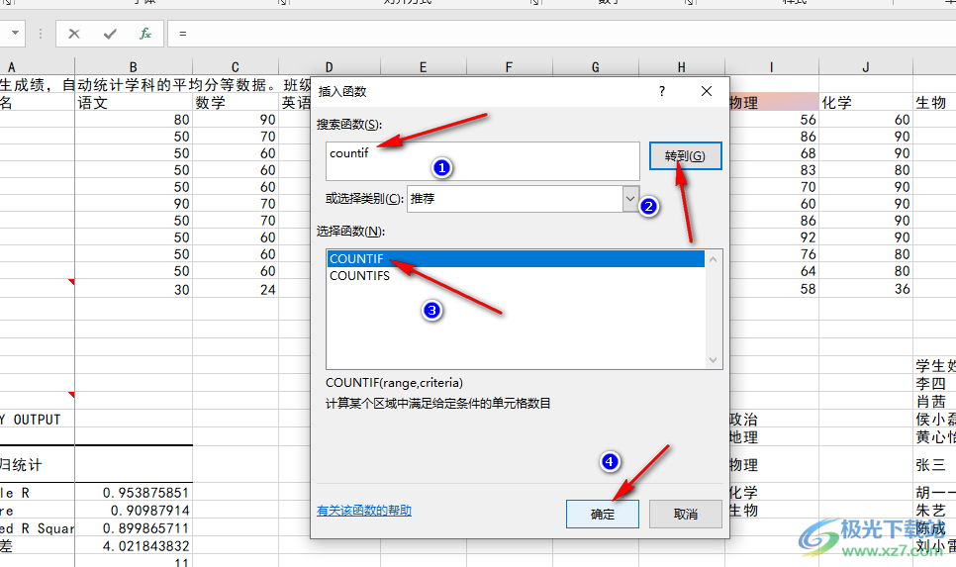This screenshot has height=567, width=956.
Task: Click the 化学 header cell in column J
Action: (866, 103)
